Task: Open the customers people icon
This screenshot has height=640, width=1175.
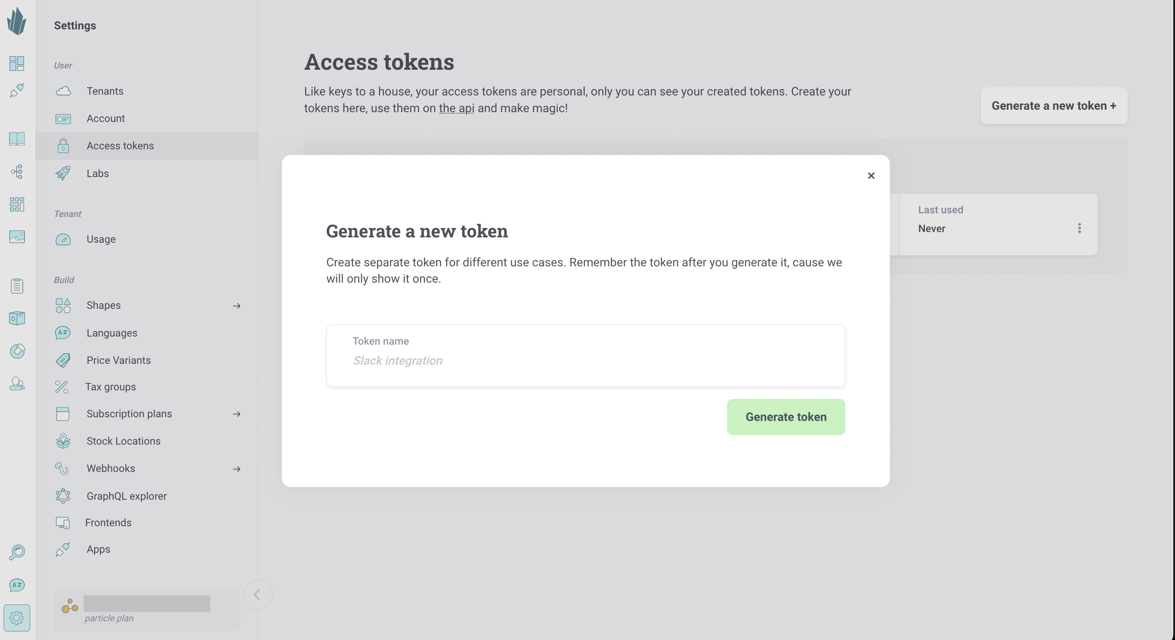Action: click(x=17, y=384)
